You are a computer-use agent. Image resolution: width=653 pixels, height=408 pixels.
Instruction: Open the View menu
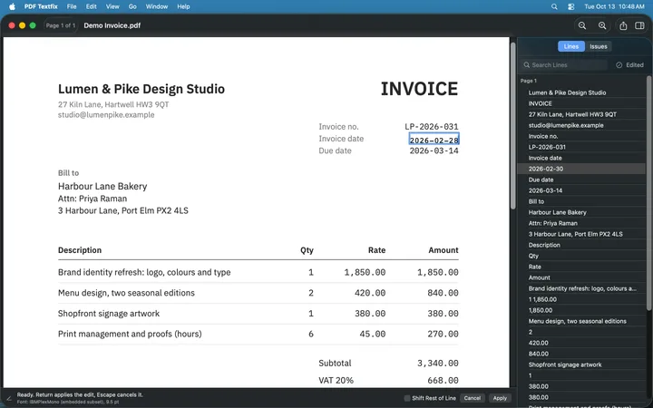(x=112, y=6)
